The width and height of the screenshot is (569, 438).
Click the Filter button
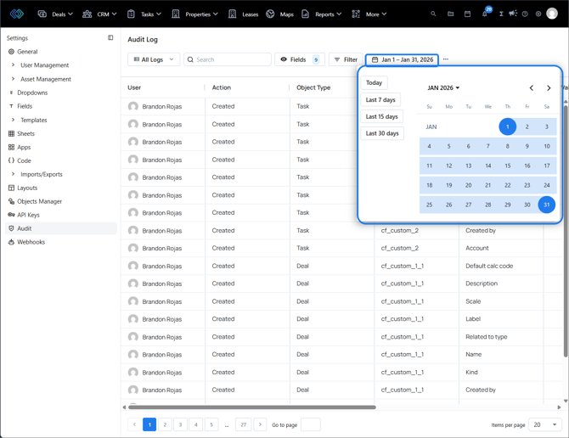pos(346,59)
